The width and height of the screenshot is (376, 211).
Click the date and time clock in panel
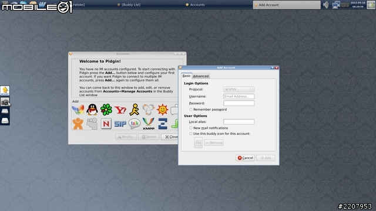[358, 5]
